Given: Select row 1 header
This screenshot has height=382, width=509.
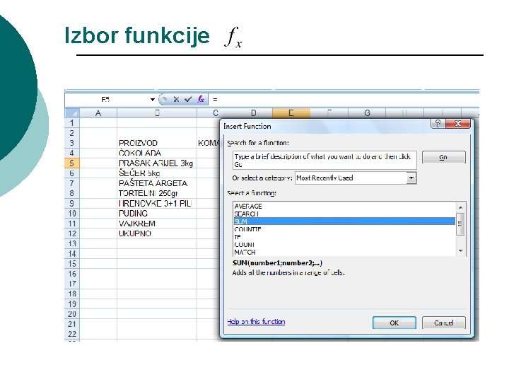Looking at the screenshot, I should 72,123.
